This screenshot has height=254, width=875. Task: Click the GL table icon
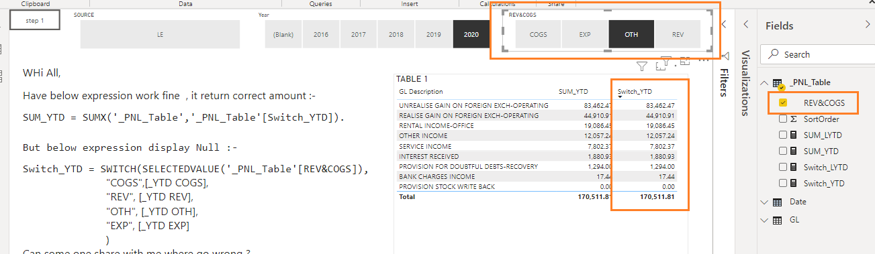pos(778,220)
